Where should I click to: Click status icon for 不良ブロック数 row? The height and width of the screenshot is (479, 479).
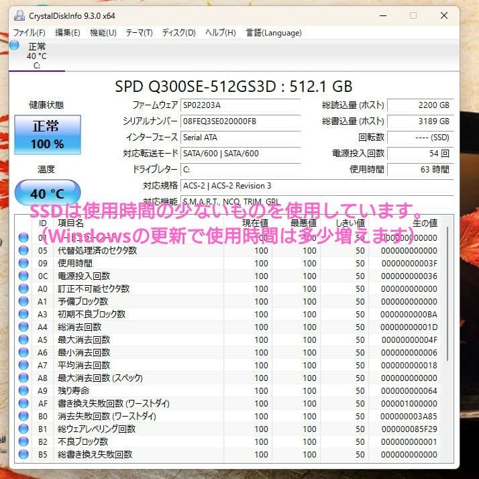tap(23, 441)
